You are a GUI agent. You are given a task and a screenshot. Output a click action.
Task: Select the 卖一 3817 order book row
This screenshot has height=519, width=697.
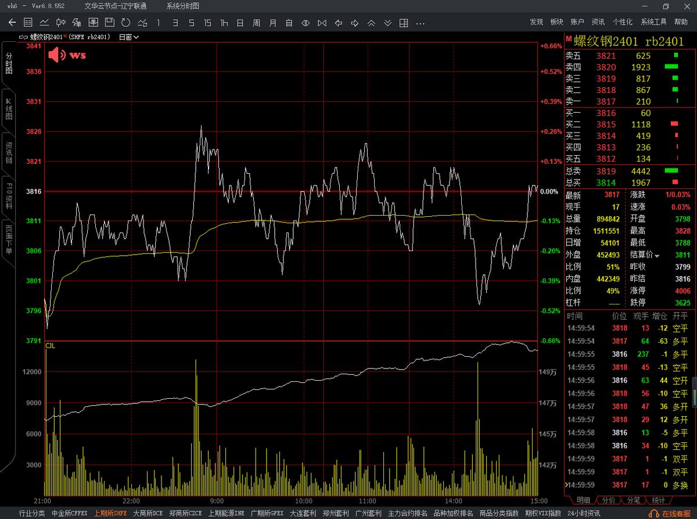coord(621,101)
